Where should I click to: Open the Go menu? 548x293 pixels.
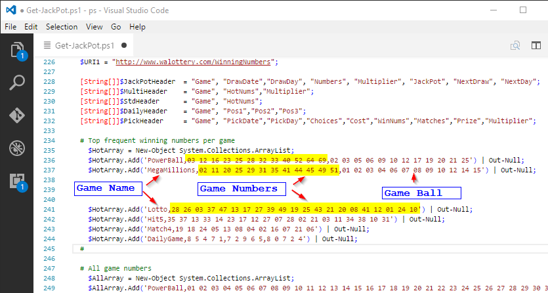[116, 27]
